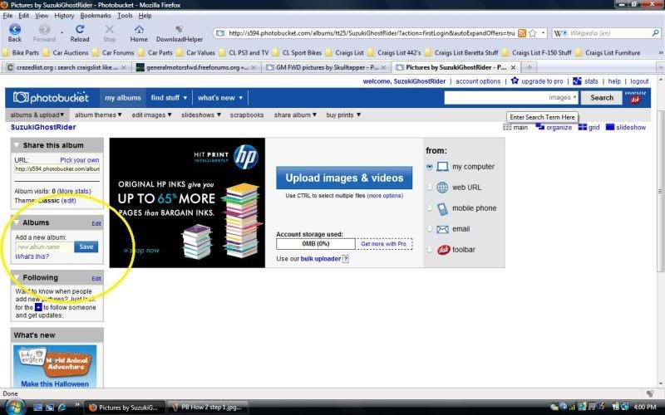
Task: Open the search 'images' type dropdown
Action: click(563, 97)
